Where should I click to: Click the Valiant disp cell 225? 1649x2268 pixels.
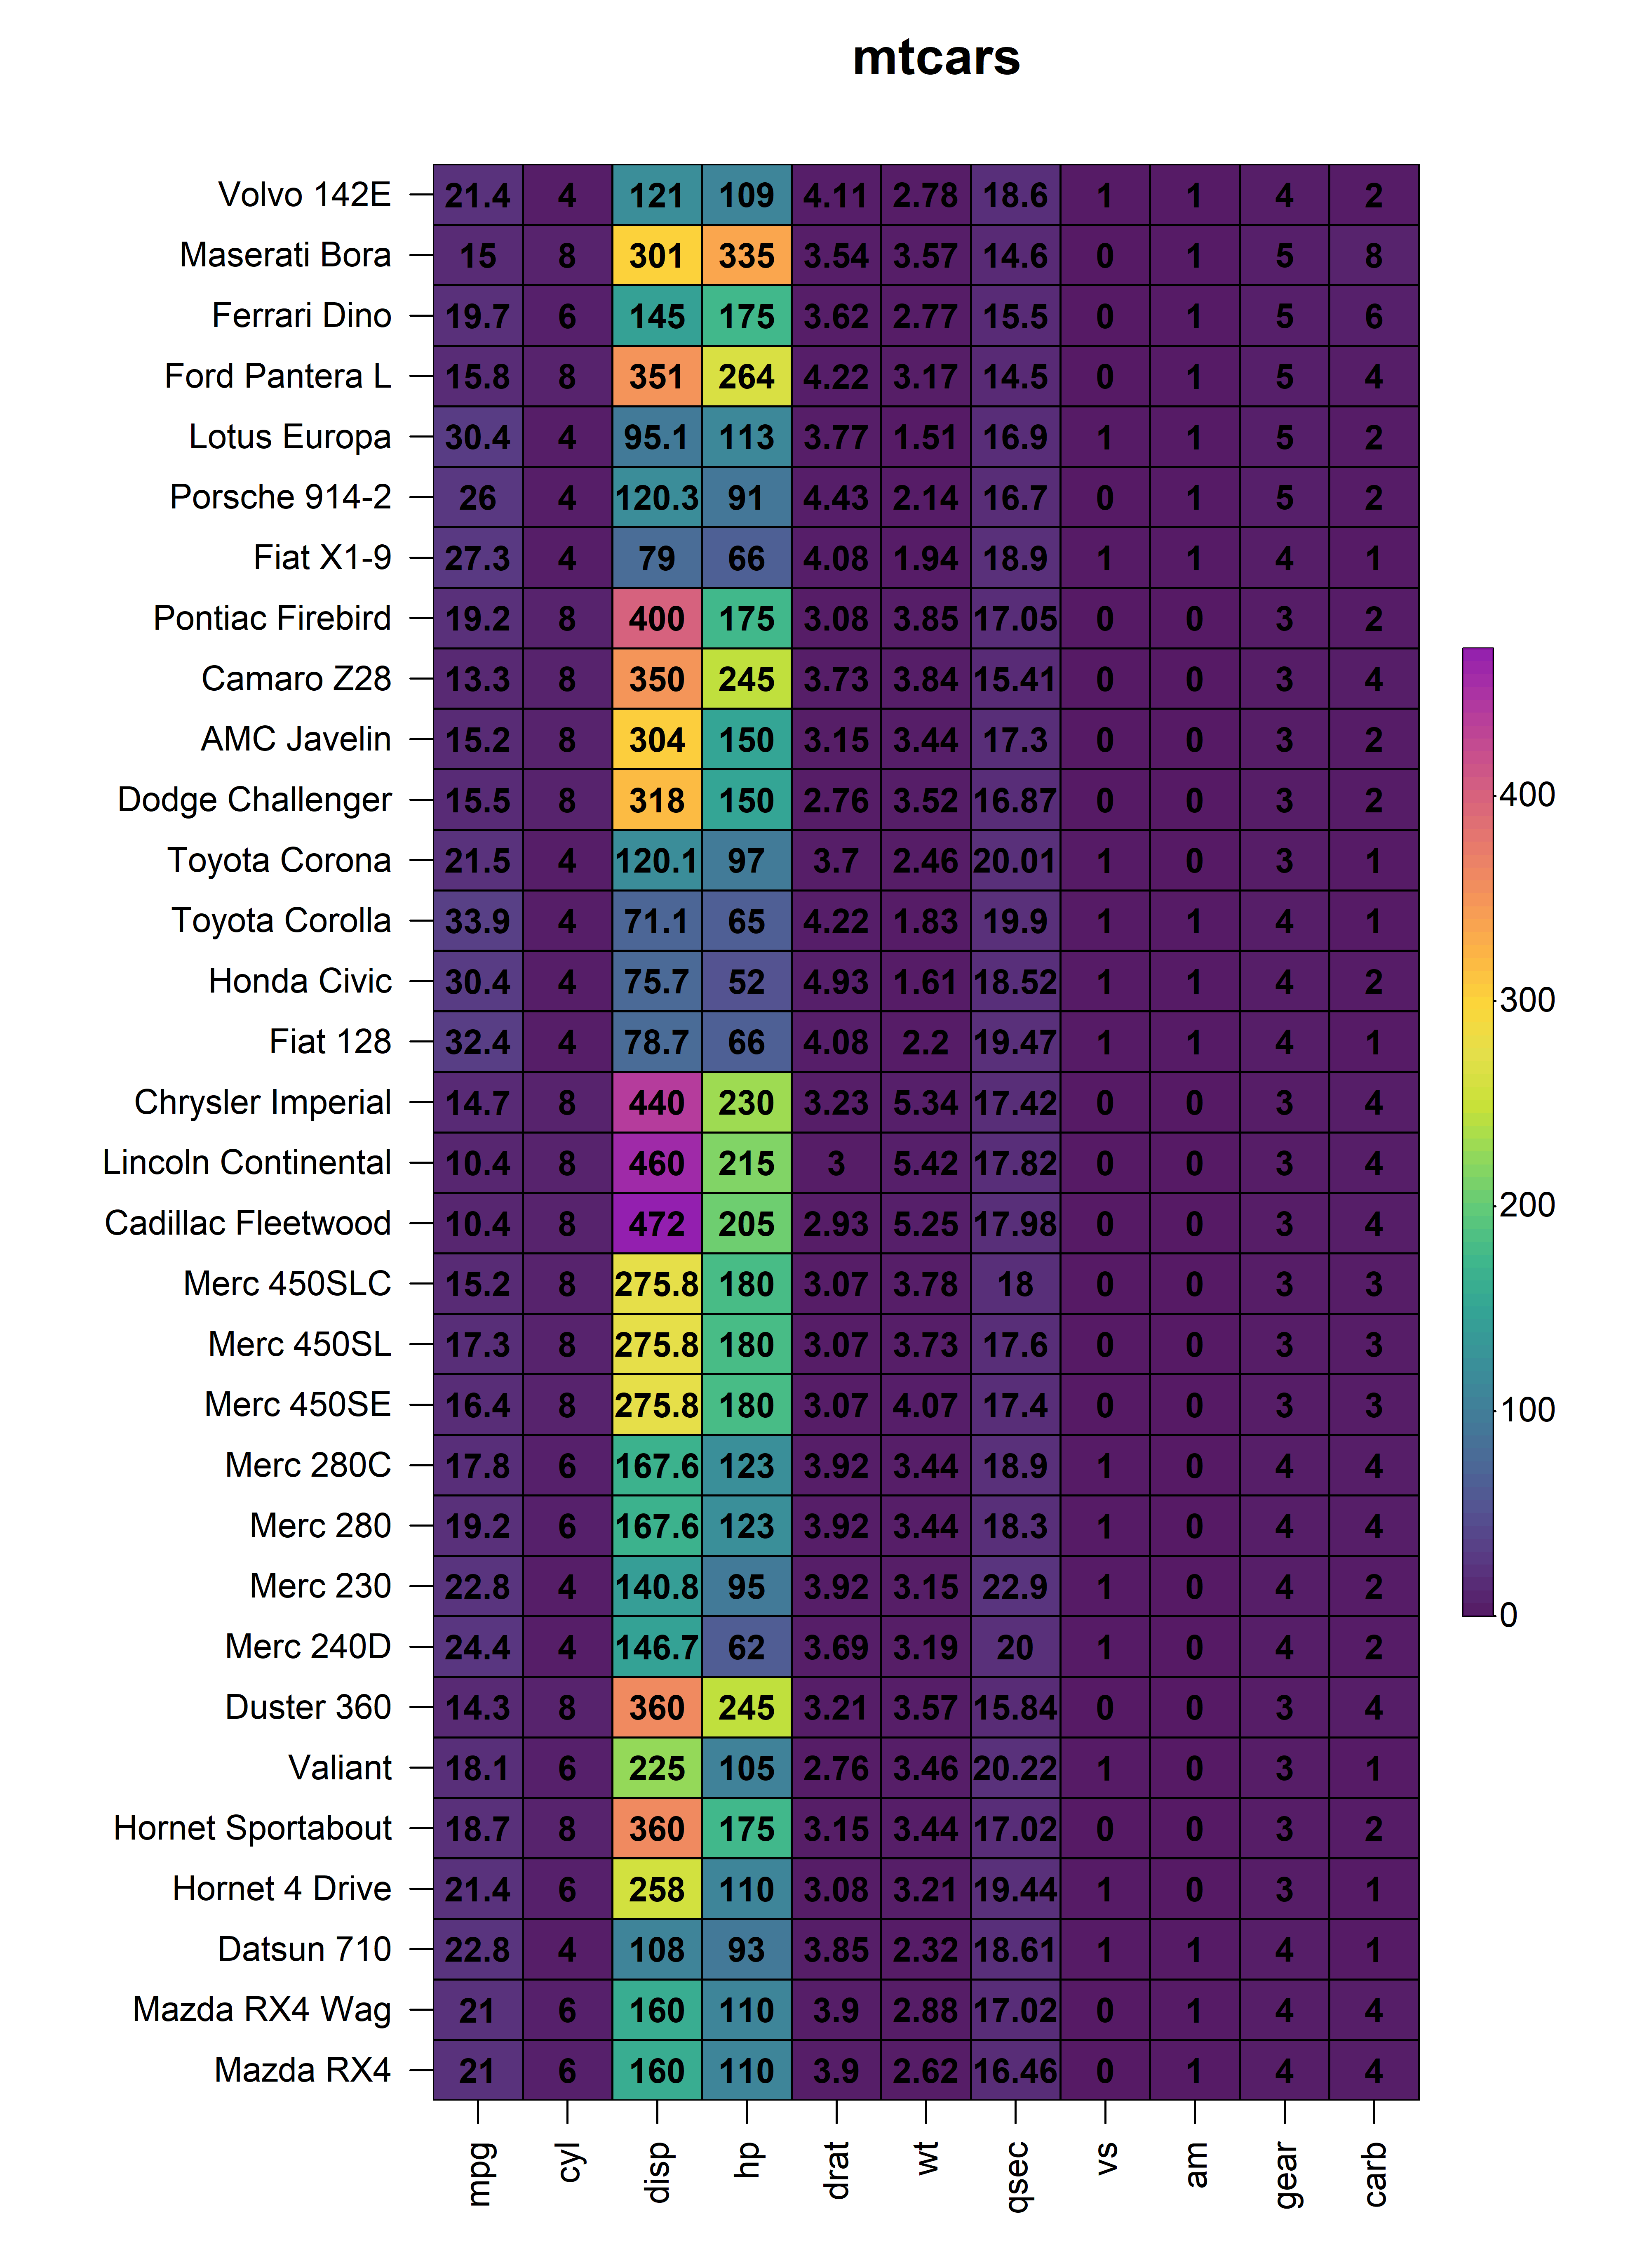click(x=657, y=1768)
